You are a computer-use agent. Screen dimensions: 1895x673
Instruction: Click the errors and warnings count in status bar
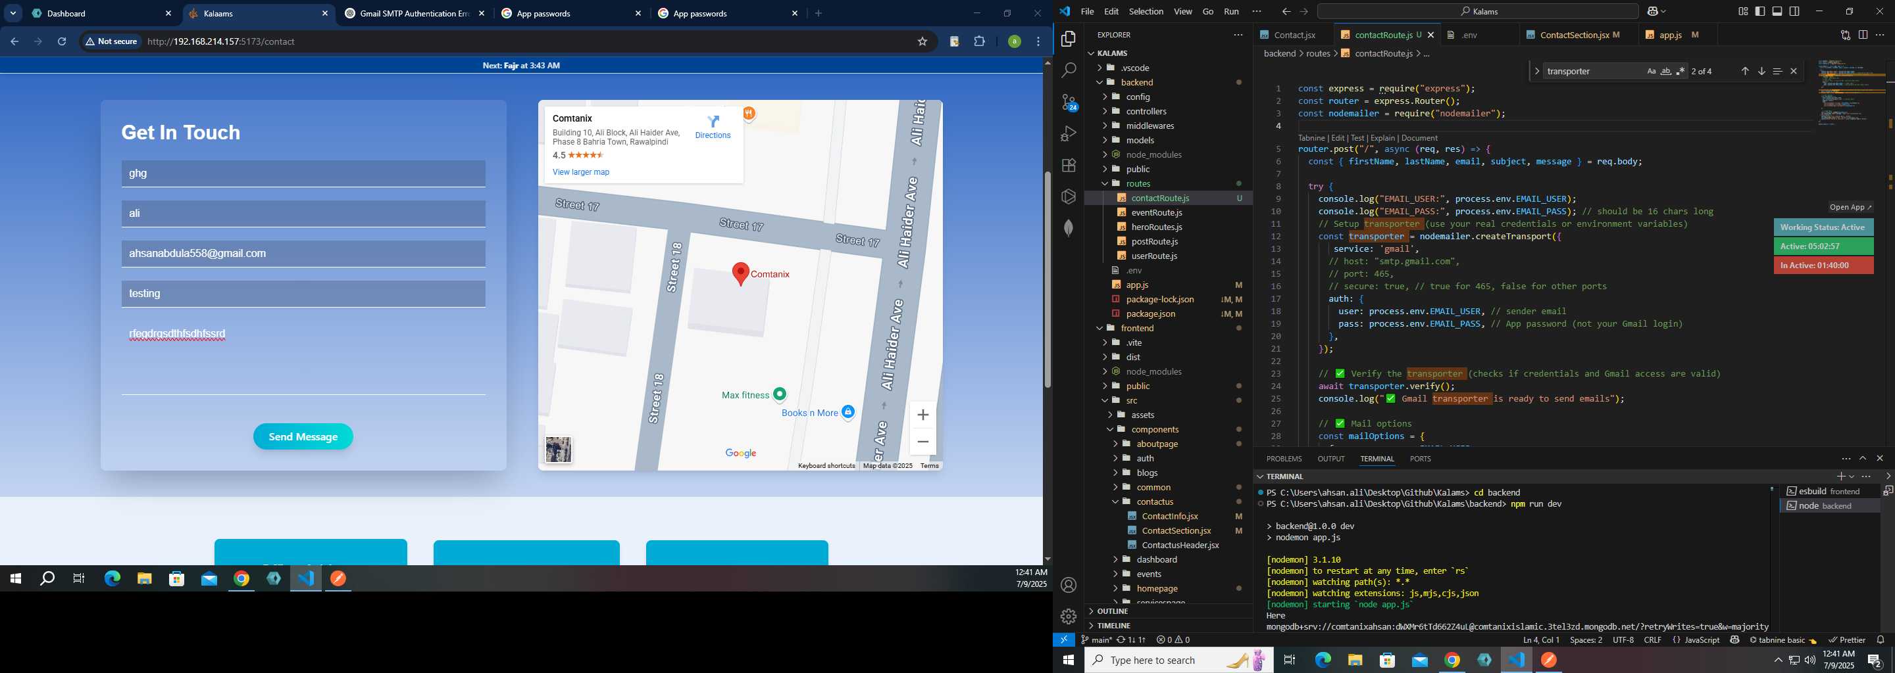(x=1173, y=640)
